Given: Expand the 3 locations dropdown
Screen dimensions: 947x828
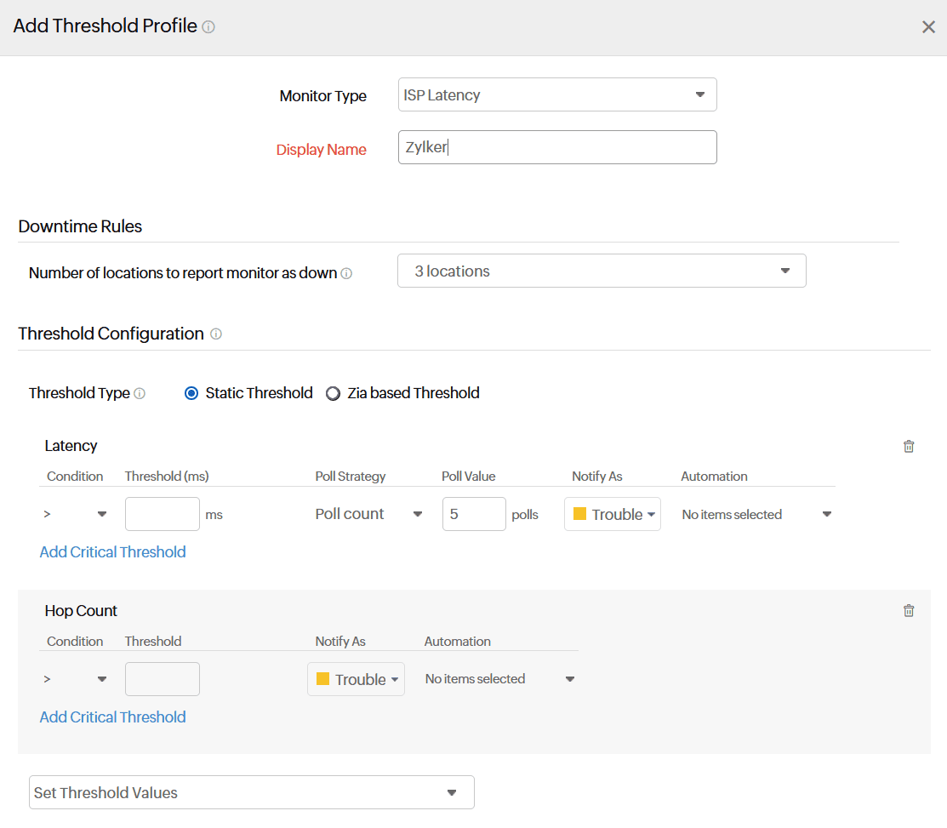Looking at the screenshot, I should [x=601, y=271].
